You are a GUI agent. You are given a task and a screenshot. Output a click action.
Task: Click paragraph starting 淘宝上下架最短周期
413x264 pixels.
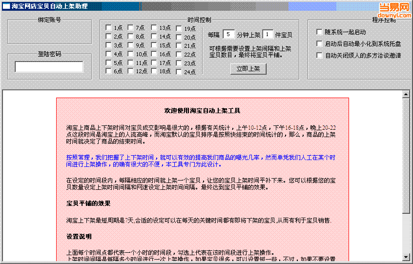point(199,220)
